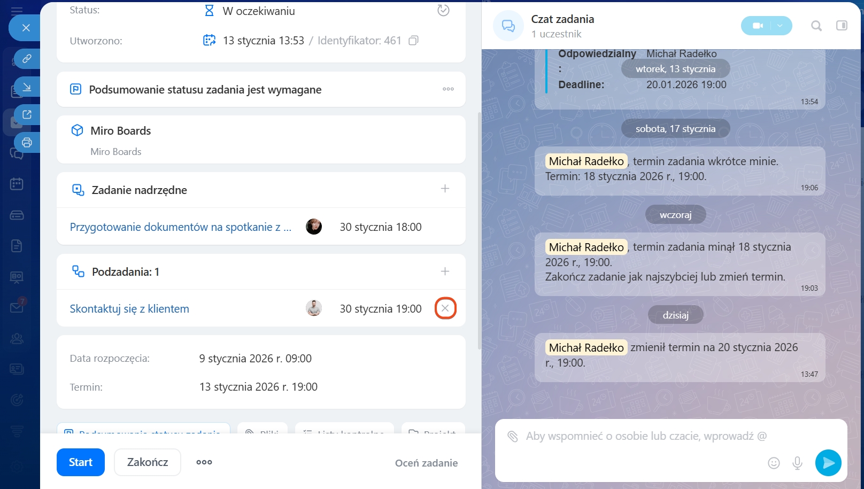
Task: Open the status history clock icon
Action: point(443,10)
